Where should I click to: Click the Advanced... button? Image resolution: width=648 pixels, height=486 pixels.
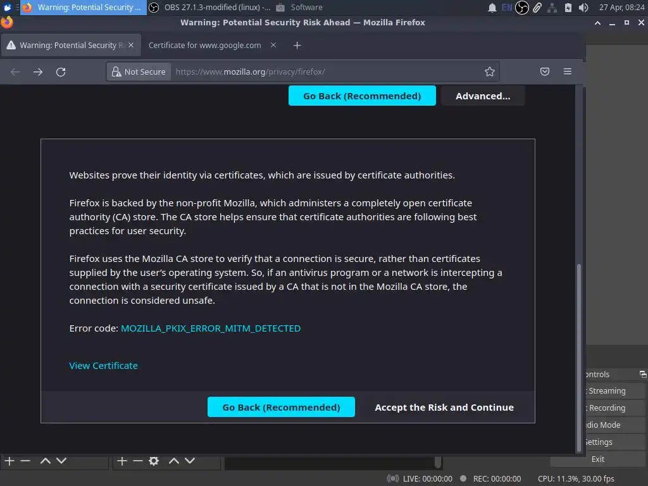[483, 96]
